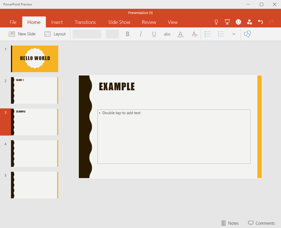Switch to the Insert tab
This screenshot has width=281, height=228.
57,22
